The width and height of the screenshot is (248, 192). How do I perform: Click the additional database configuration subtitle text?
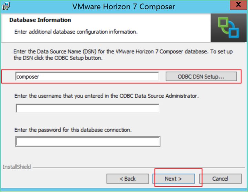click(76, 32)
